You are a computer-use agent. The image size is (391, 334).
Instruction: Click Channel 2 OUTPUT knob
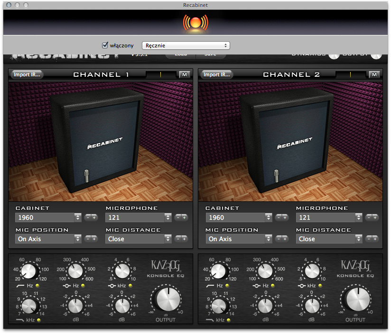point(358,299)
